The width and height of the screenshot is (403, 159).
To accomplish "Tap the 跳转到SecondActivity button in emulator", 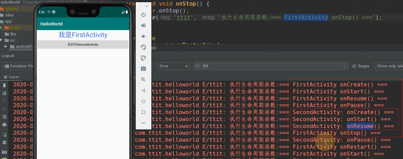I will [x=83, y=45].
